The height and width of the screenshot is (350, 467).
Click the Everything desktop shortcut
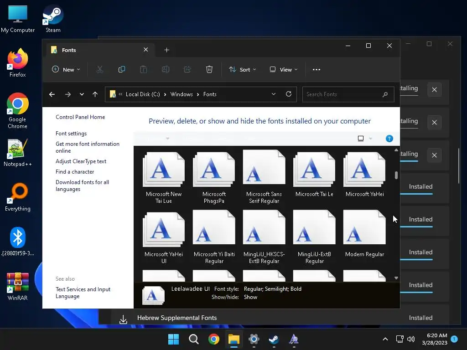pos(18,197)
